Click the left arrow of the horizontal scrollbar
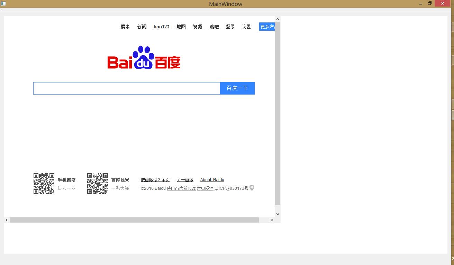The width and height of the screenshot is (454, 265). pos(7,220)
